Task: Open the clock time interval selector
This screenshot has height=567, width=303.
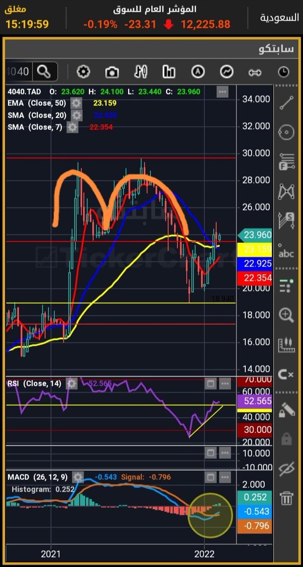Action: [x=283, y=72]
